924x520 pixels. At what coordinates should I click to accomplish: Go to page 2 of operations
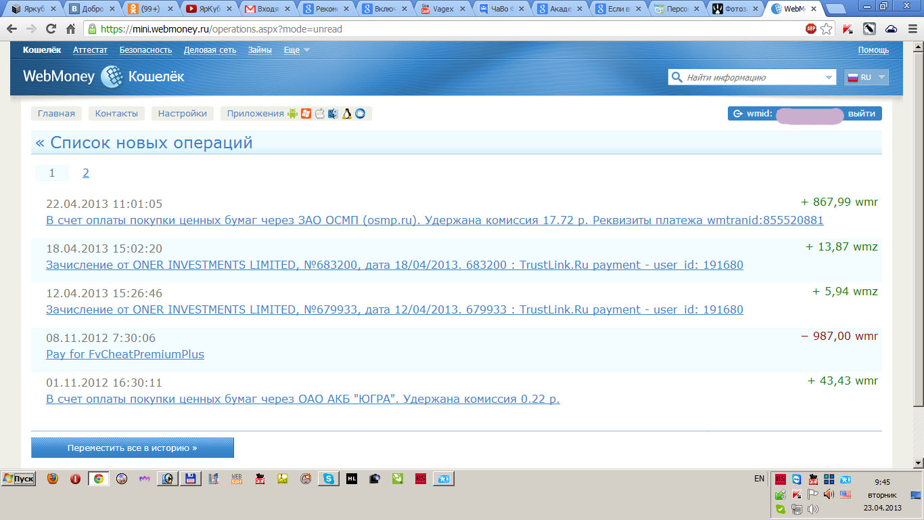86,173
